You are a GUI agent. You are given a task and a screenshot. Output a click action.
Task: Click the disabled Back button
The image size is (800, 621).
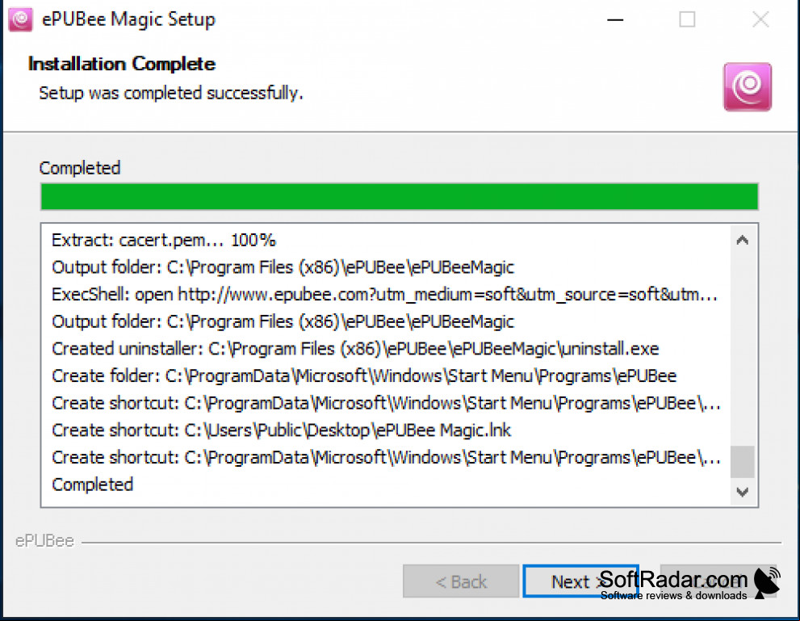pos(461,581)
